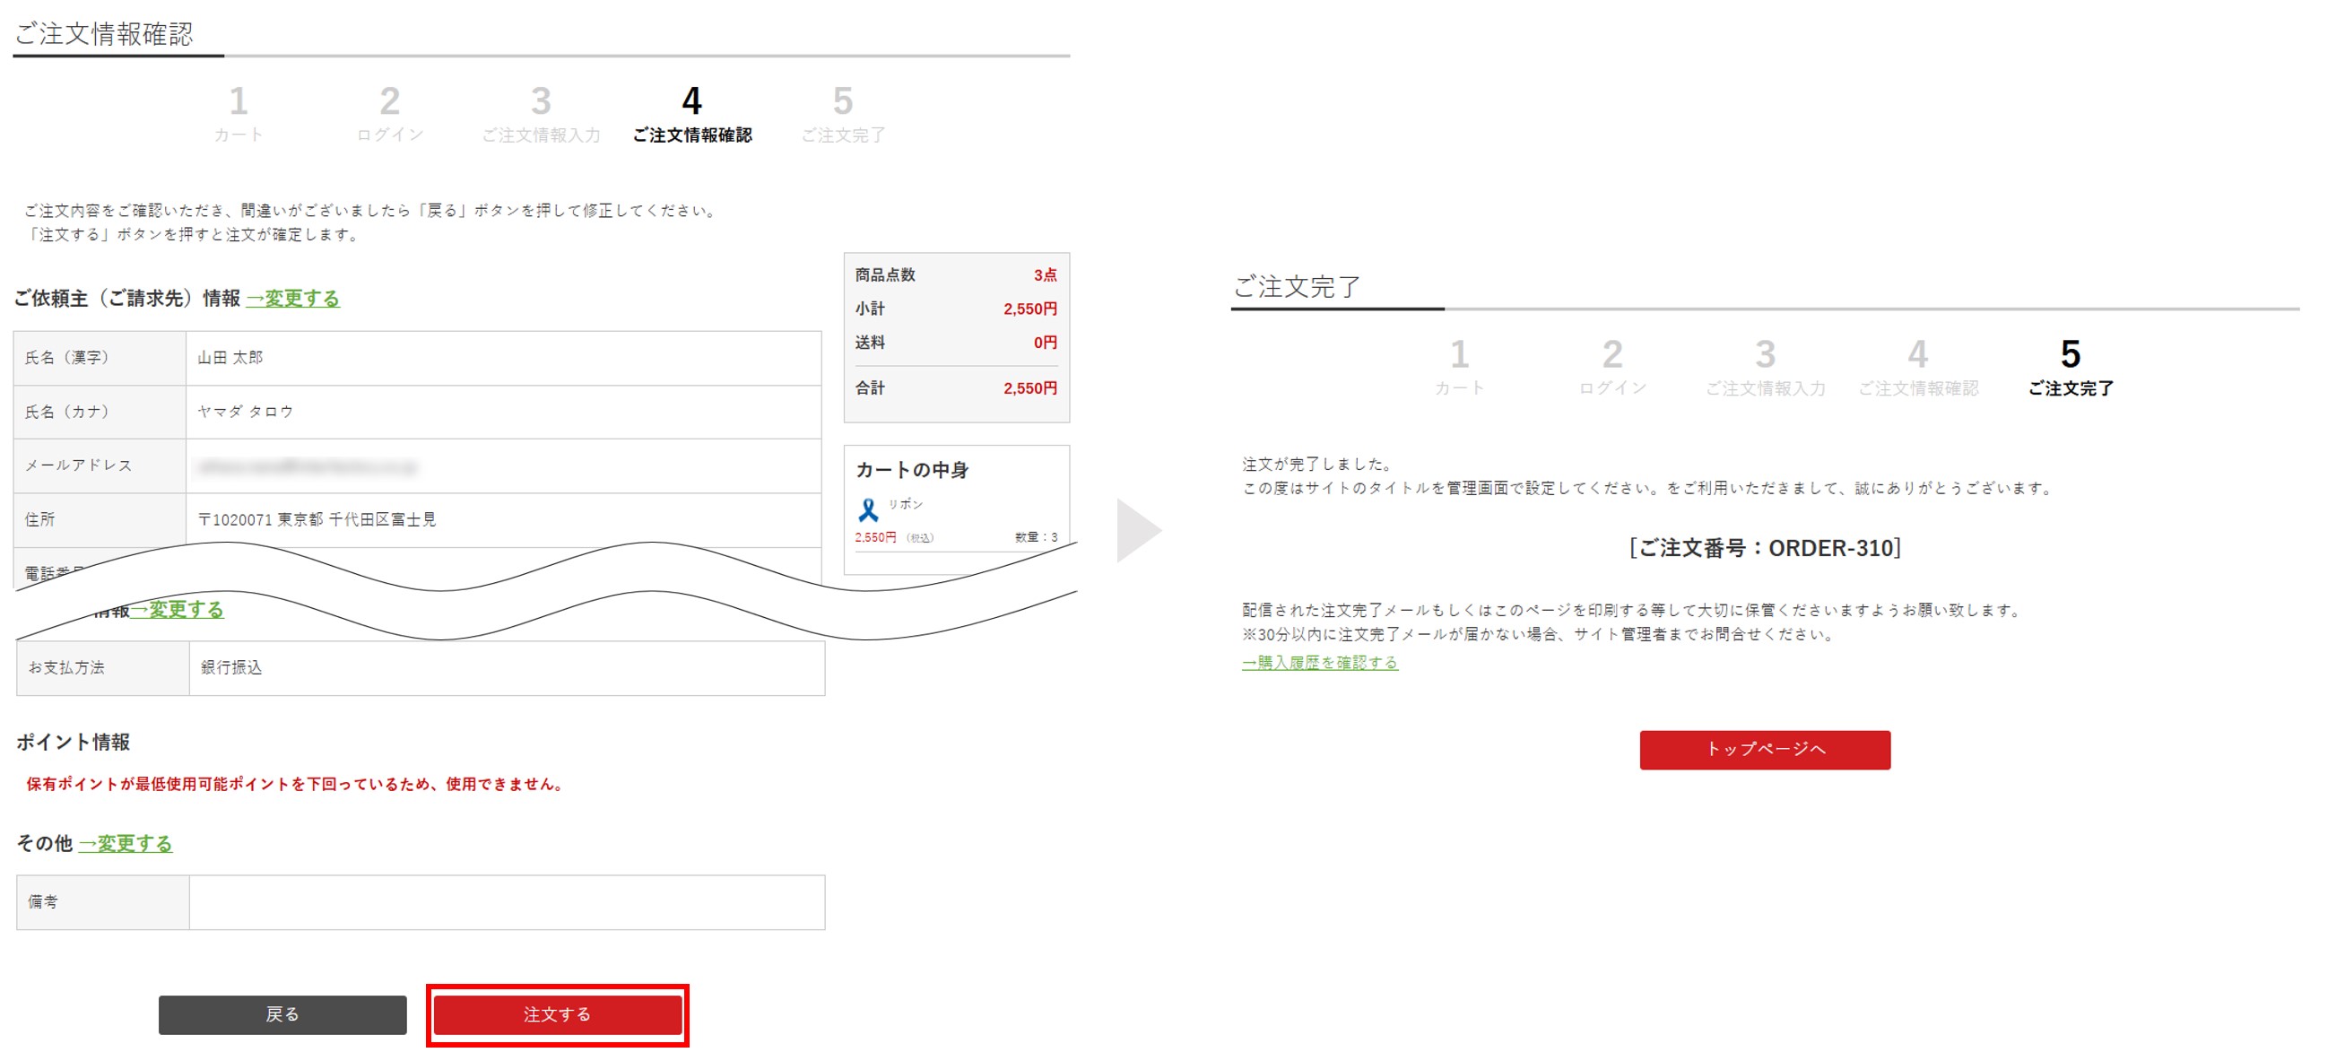The image size is (2336, 1061).
Task: Click step 4 ご注文情報確認 in left progress bar
Action: [692, 113]
